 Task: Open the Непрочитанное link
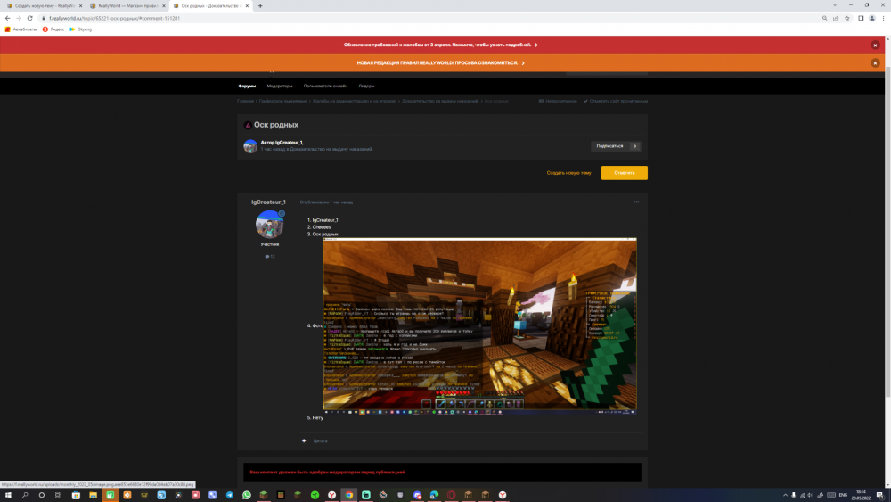click(x=558, y=101)
